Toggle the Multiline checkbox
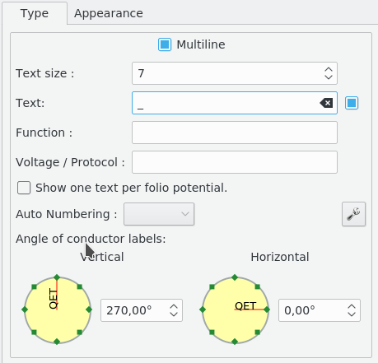The image size is (378, 363). pos(165,44)
